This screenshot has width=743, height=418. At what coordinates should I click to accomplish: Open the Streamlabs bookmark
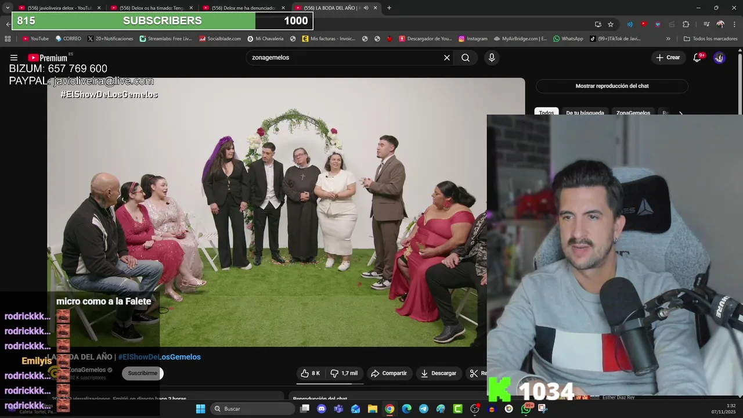(x=165, y=39)
